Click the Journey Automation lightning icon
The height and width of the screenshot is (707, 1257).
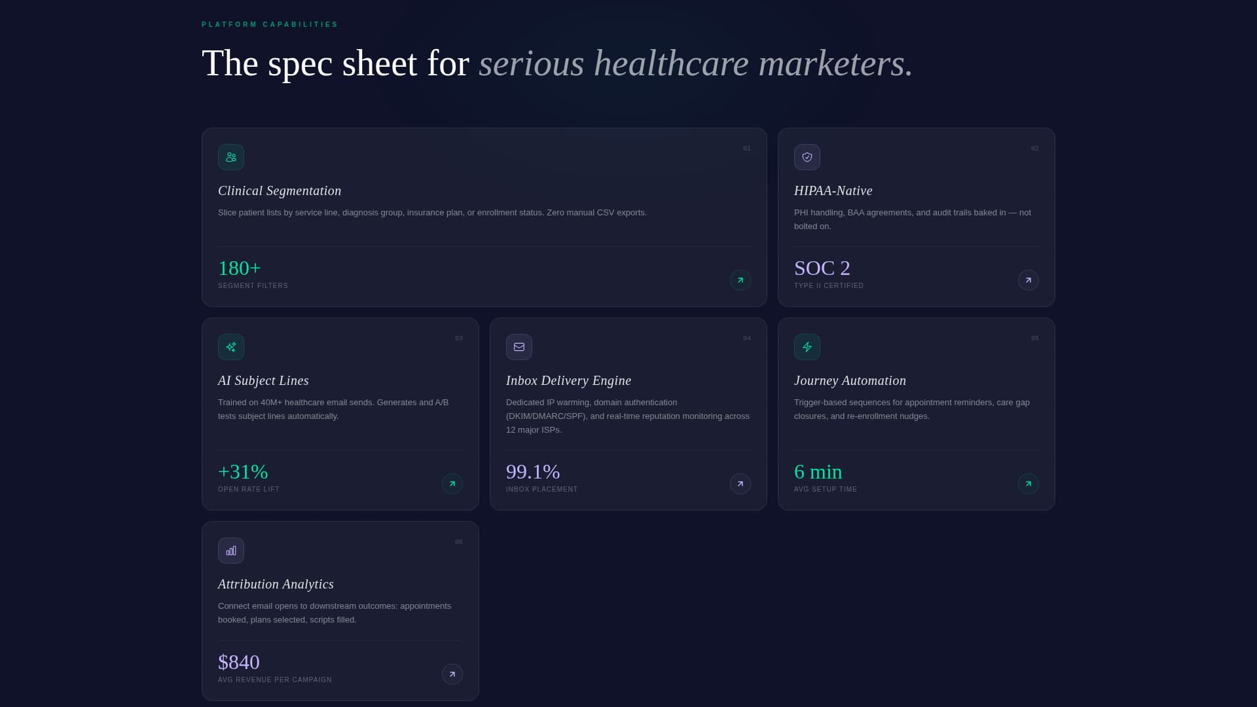click(x=807, y=347)
